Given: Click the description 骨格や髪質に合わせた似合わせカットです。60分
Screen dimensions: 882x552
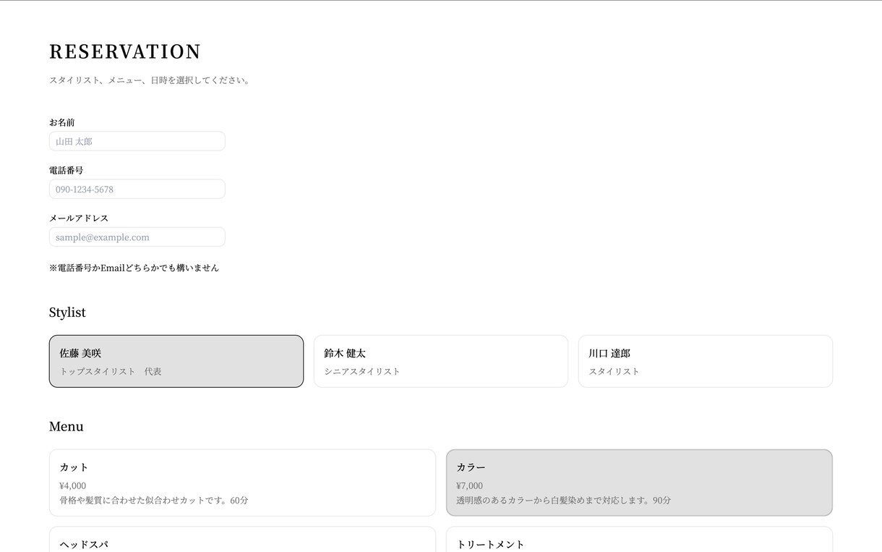Looking at the screenshot, I should tap(154, 500).
